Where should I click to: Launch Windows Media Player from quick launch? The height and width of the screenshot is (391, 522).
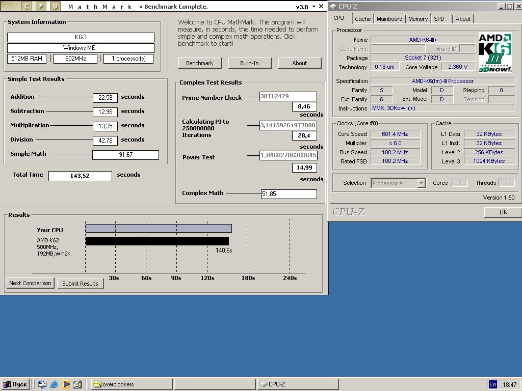click(x=66, y=384)
